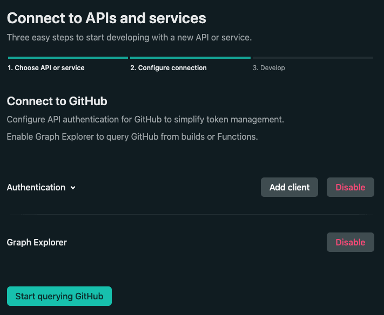Click the Add client button
This screenshot has height=315, width=384.
point(289,187)
